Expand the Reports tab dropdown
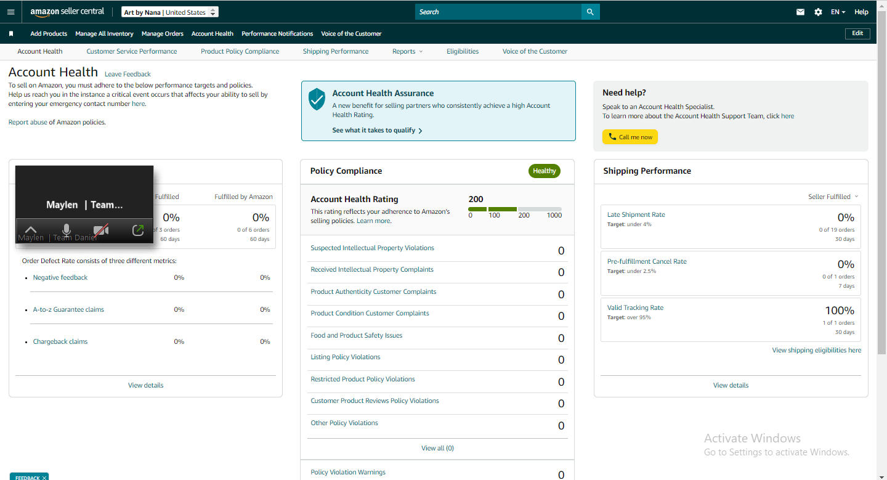 [408, 51]
